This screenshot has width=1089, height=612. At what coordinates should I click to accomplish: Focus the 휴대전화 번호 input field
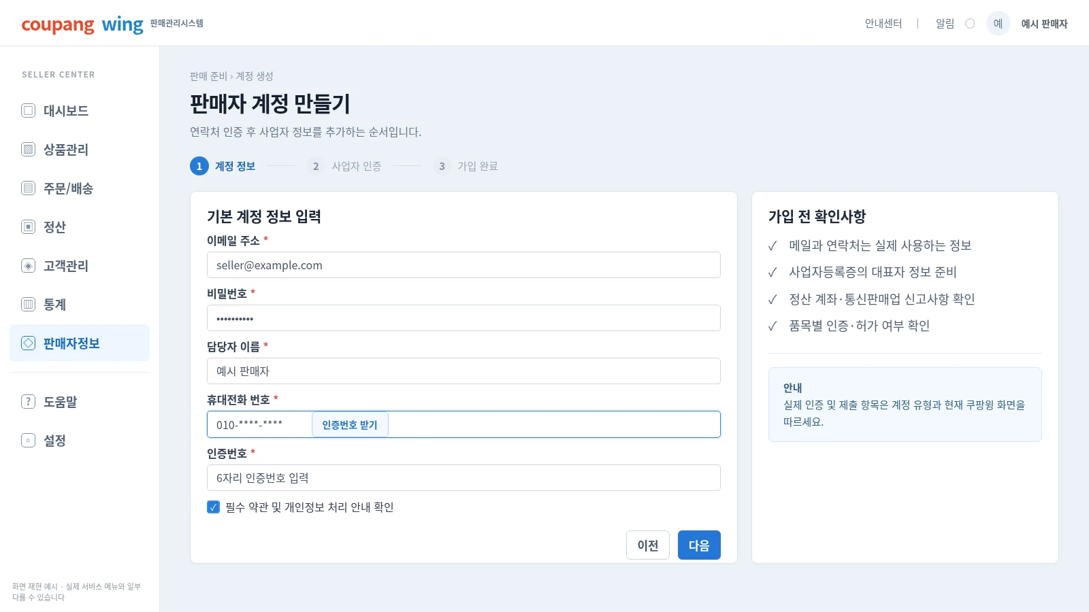(464, 424)
